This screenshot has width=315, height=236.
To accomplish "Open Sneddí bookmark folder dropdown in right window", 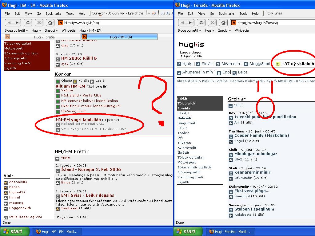I will (224, 30).
